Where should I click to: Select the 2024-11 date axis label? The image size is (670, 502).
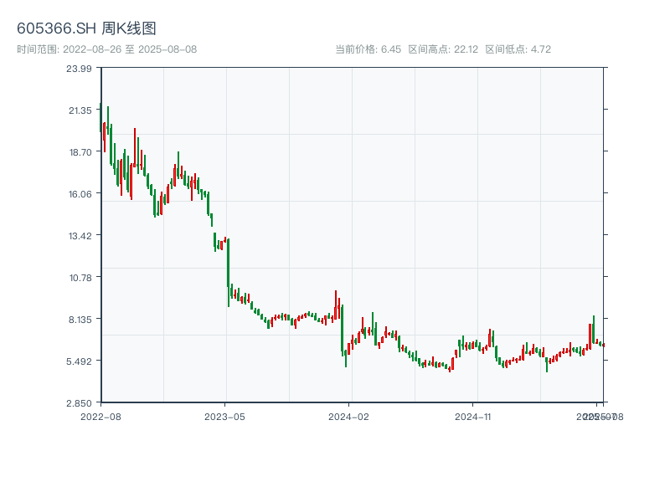(472, 416)
